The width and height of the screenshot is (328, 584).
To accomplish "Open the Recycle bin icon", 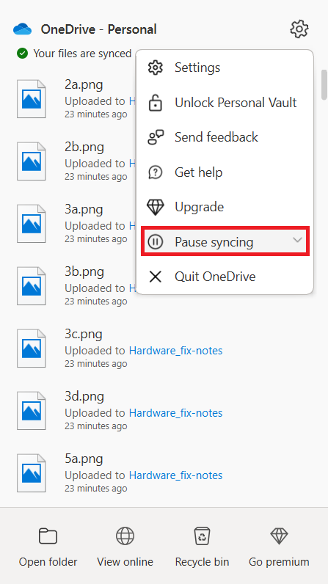I will [x=203, y=536].
